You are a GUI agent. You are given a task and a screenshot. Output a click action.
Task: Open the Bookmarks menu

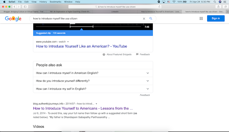click(55, 2)
